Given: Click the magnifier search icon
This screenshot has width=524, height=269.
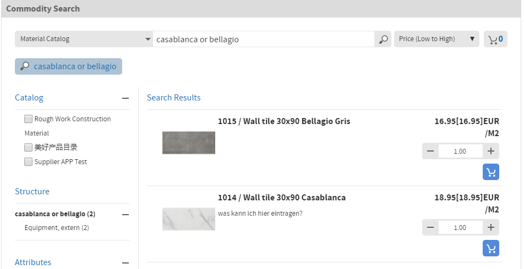Looking at the screenshot, I should 383,40.
